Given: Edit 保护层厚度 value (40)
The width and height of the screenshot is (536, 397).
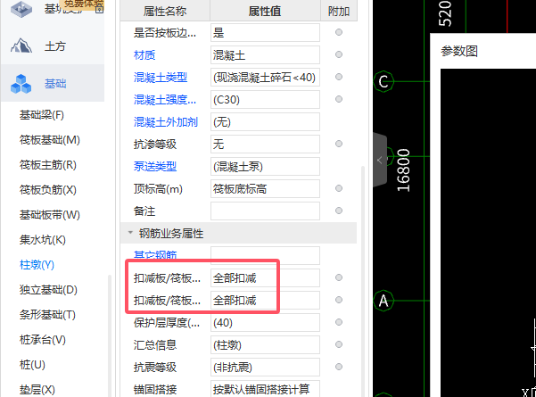Looking at the screenshot, I should (x=265, y=322).
